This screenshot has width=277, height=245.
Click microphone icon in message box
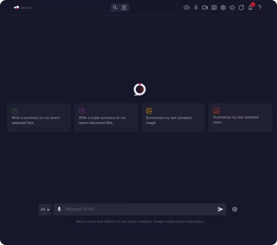pyautogui.click(x=60, y=209)
